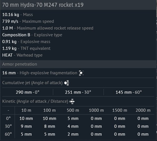Image resolution: width=157 pixels, height=141 pixels.
Task: Click the '1.0 M' release speed value
Action: [8, 28]
